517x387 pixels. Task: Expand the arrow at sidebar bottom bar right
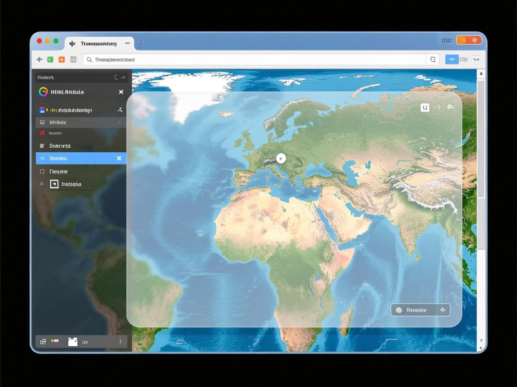coord(120,341)
